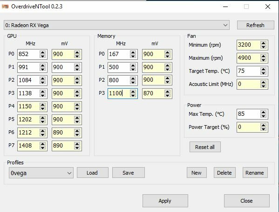
Task: Load the selected profile
Action: point(93,173)
